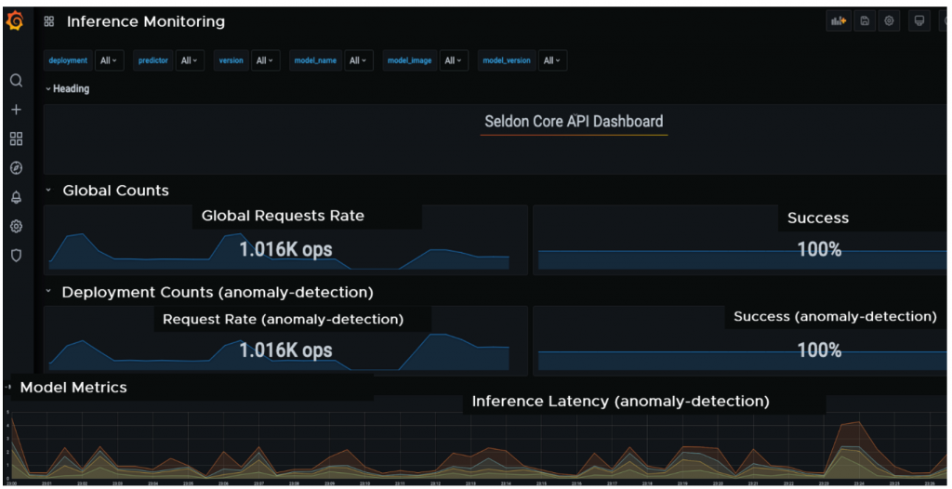Open the model_image All dropdown
This screenshot has width=952, height=489.
(x=454, y=60)
